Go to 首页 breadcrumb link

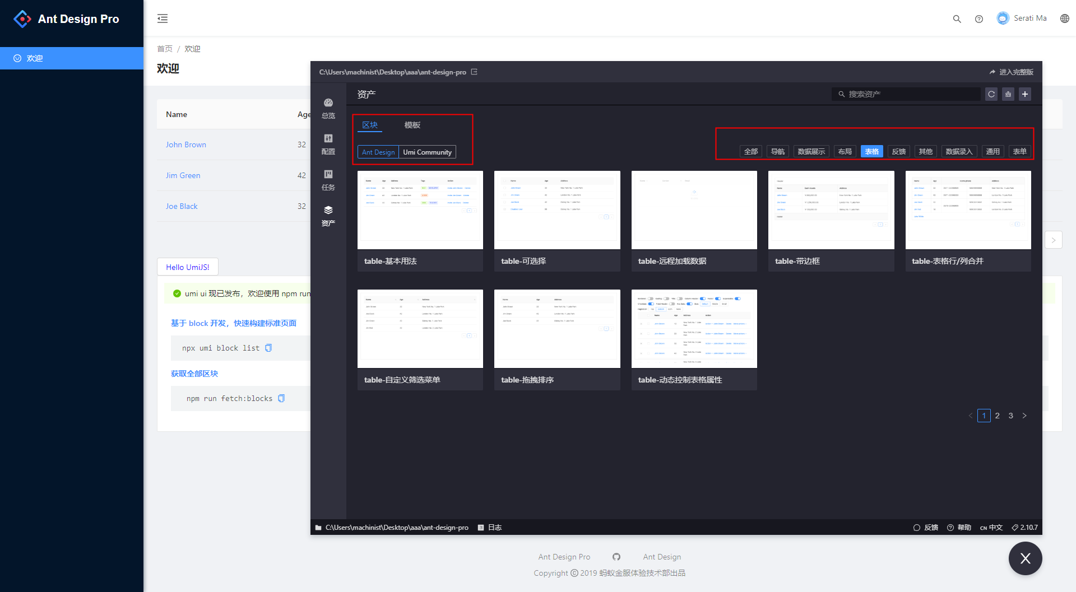[165, 49]
